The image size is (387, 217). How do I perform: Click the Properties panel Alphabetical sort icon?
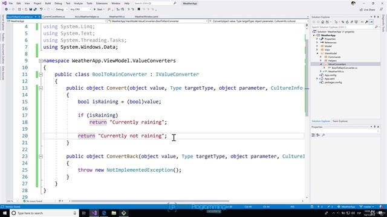[318, 135]
